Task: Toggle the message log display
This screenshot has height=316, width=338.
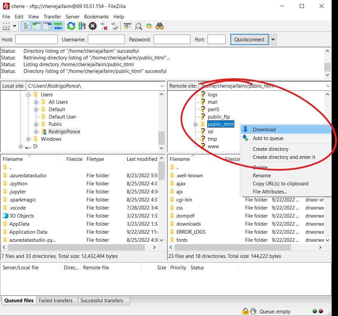Action: 26,26
